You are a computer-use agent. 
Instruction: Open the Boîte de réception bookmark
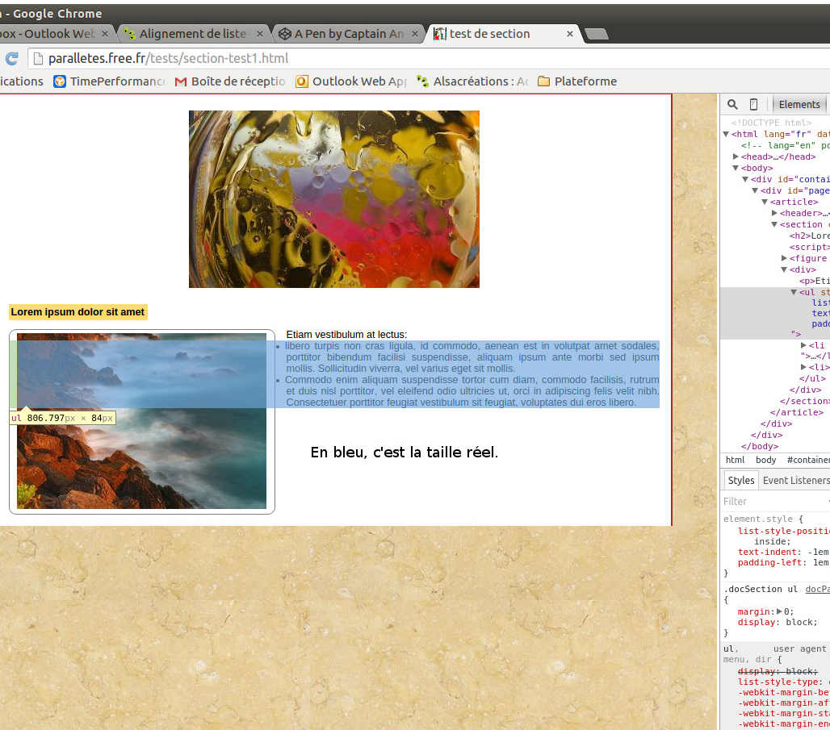point(230,81)
